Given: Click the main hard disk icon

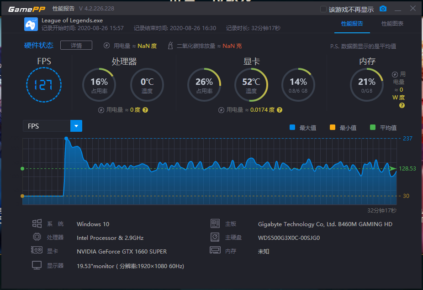Looking at the screenshot, I should 215,237.
